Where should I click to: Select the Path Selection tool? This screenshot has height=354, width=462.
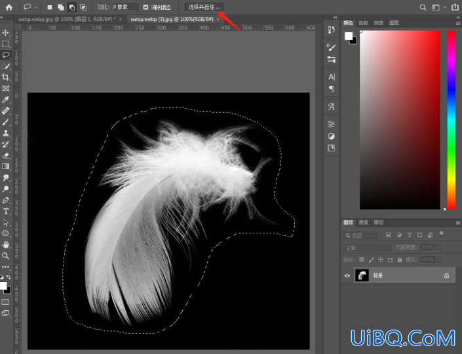tap(6, 222)
